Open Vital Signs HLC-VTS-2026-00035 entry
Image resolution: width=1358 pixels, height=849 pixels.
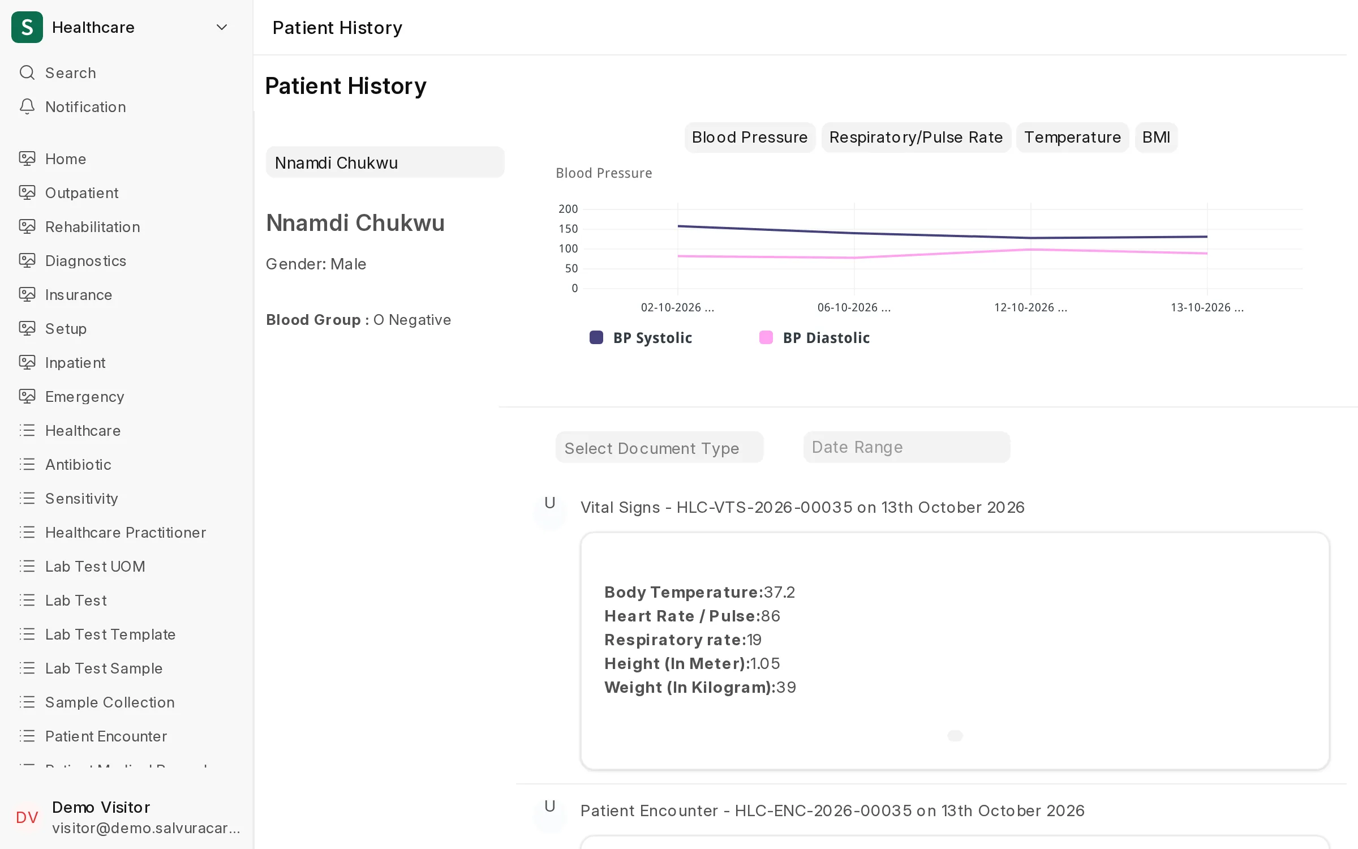802,508
